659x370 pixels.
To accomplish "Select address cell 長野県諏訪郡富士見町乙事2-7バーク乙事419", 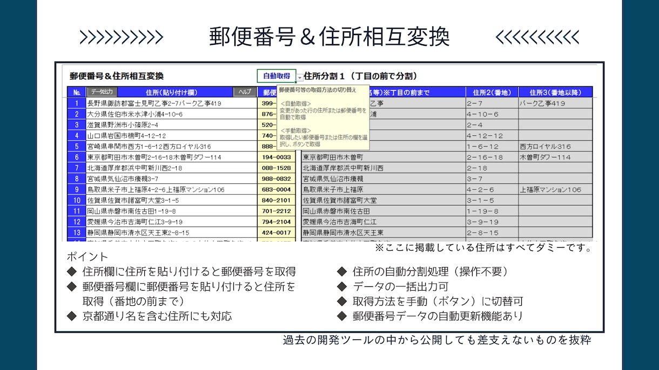I will tap(171, 103).
